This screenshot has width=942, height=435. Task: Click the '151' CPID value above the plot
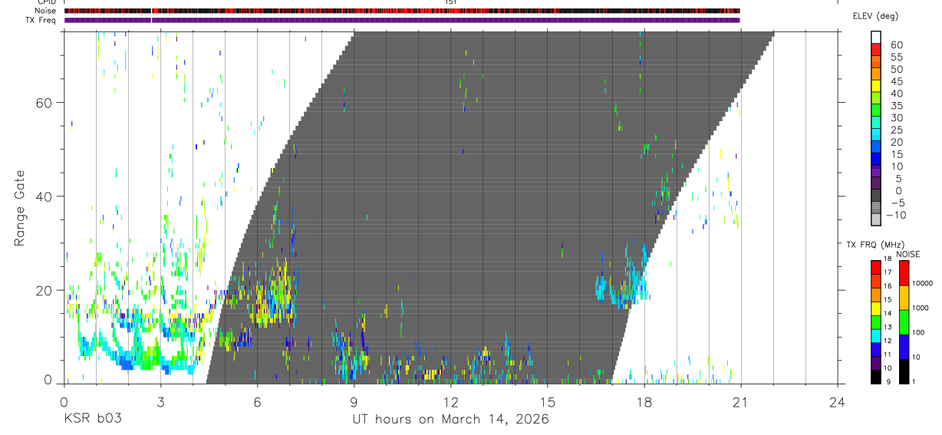[x=451, y=2]
